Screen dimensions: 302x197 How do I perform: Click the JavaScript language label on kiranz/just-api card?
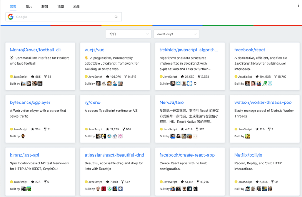(20, 182)
